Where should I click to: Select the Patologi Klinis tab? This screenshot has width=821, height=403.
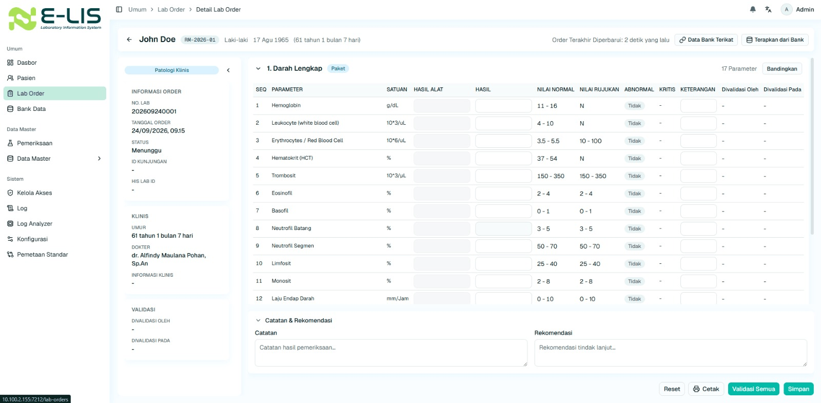(x=172, y=70)
